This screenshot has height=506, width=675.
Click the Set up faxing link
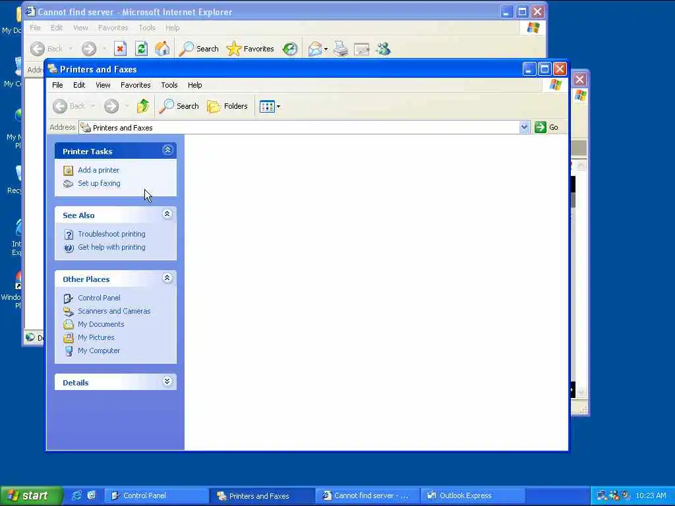click(99, 183)
